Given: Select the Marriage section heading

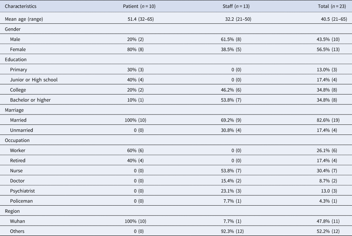Looking at the screenshot, I should click(x=14, y=110).
